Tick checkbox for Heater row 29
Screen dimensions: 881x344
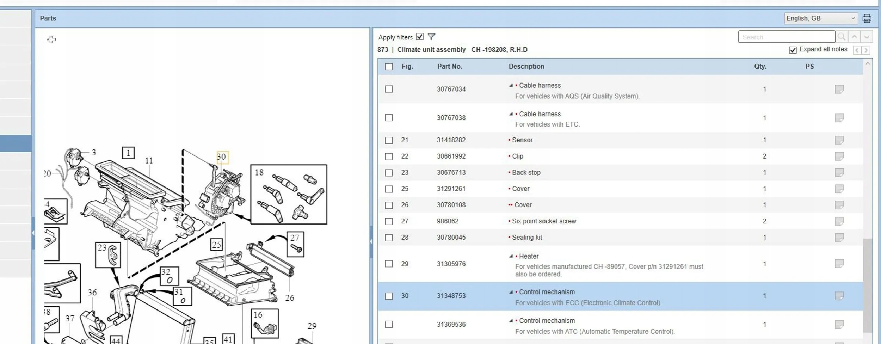389,264
